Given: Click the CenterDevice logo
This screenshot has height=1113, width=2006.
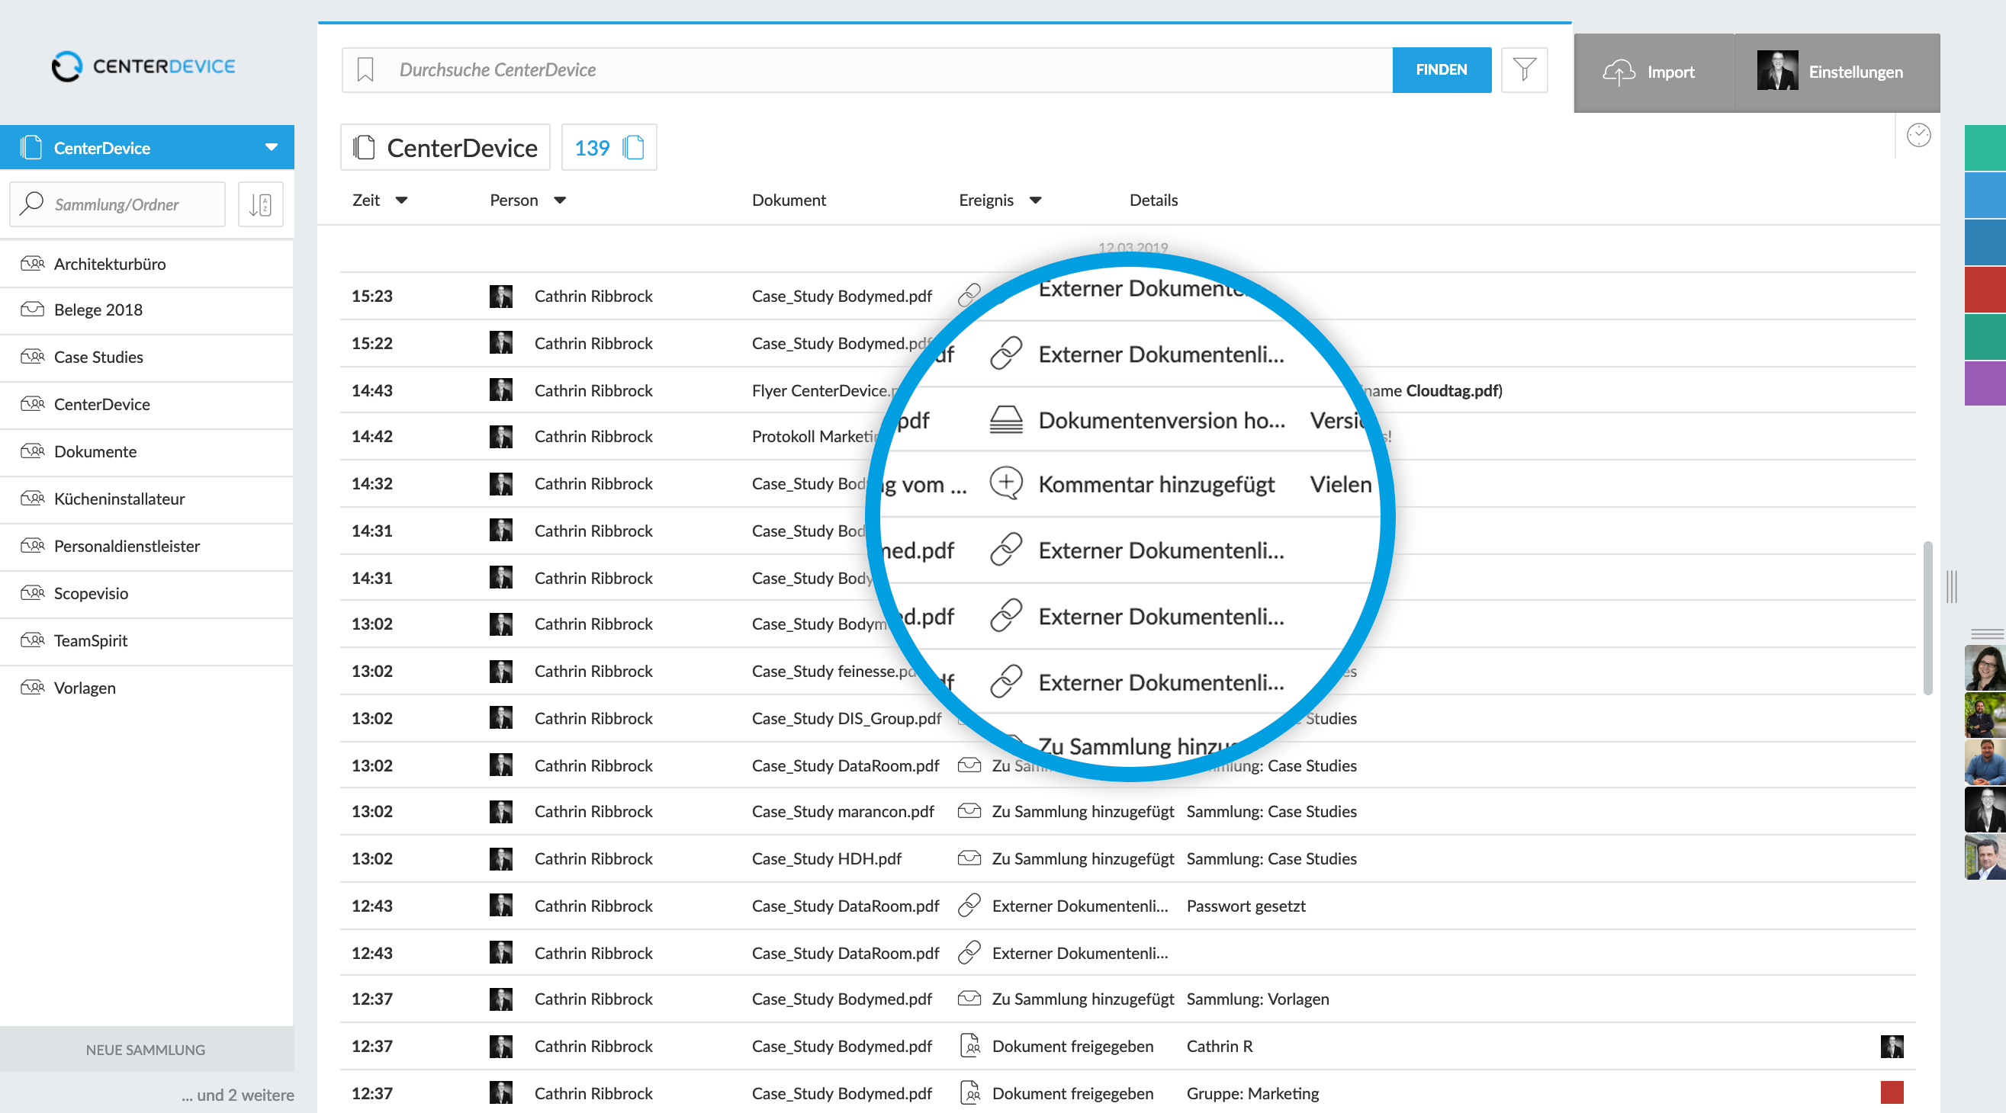Looking at the screenshot, I should point(144,66).
